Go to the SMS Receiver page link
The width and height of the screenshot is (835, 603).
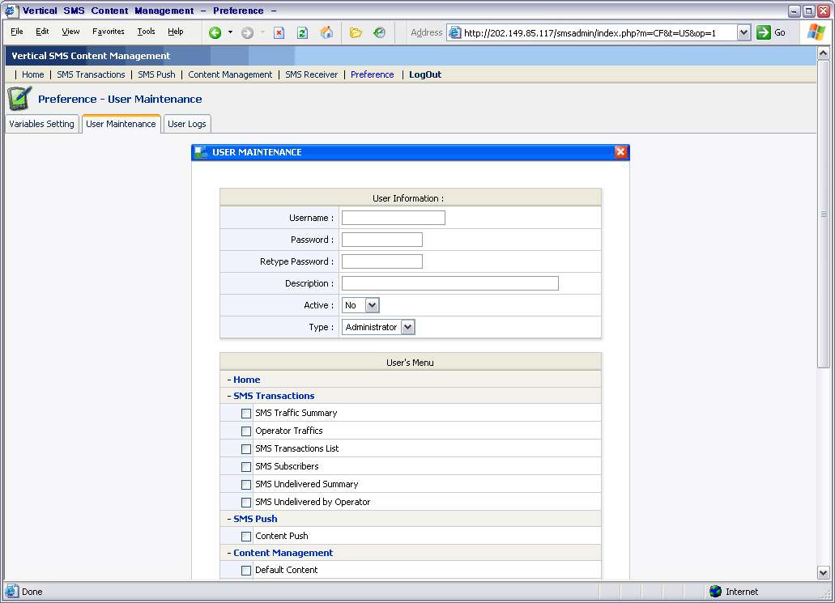click(311, 74)
